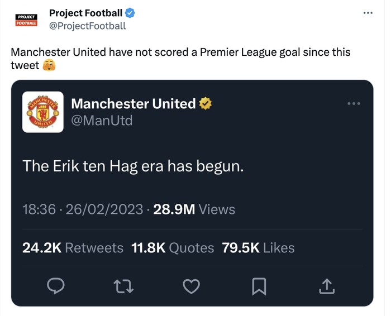The image size is (391, 316).
Task: View the 11.8K Quotes list
Action: pyautogui.click(x=173, y=247)
